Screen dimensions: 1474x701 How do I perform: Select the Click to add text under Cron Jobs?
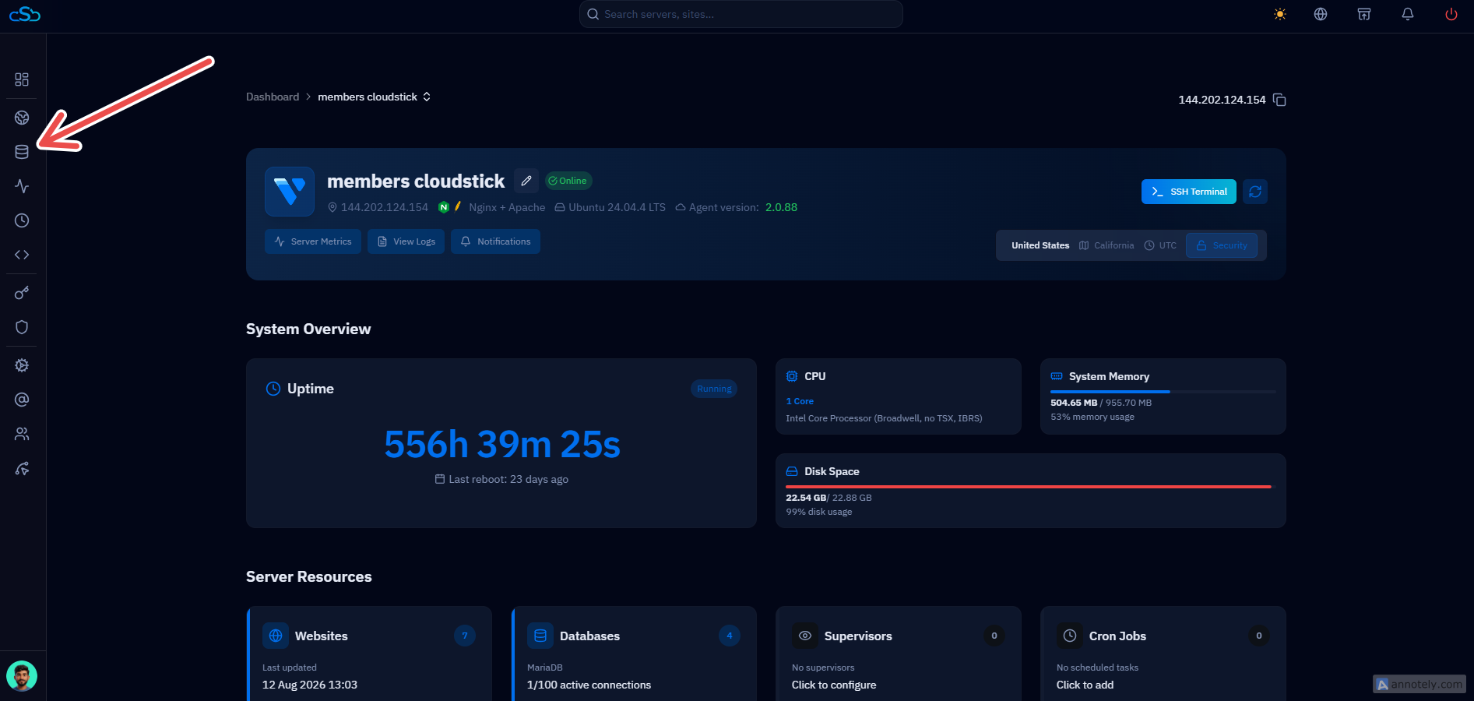[1085, 685]
